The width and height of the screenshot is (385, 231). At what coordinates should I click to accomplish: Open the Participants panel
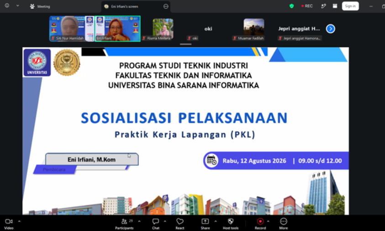click(x=124, y=224)
